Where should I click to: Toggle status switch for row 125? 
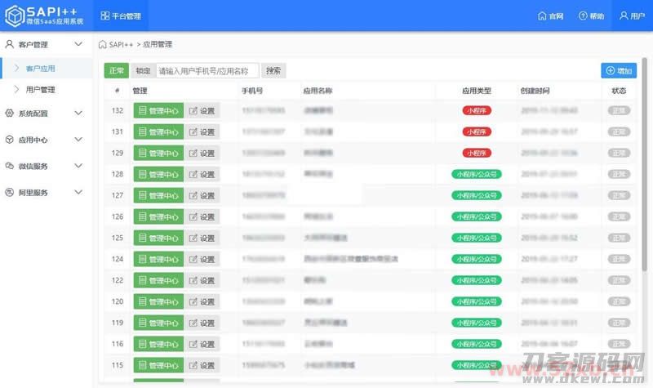tap(619, 238)
